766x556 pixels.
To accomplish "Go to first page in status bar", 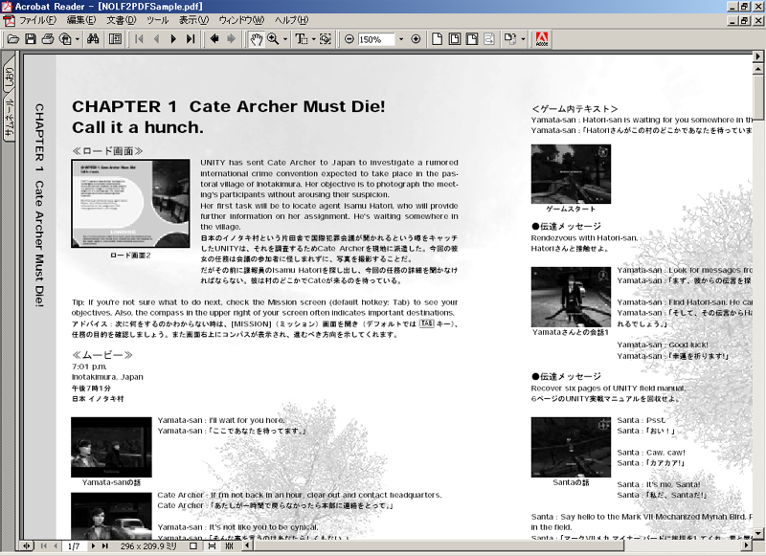I will 44,545.
